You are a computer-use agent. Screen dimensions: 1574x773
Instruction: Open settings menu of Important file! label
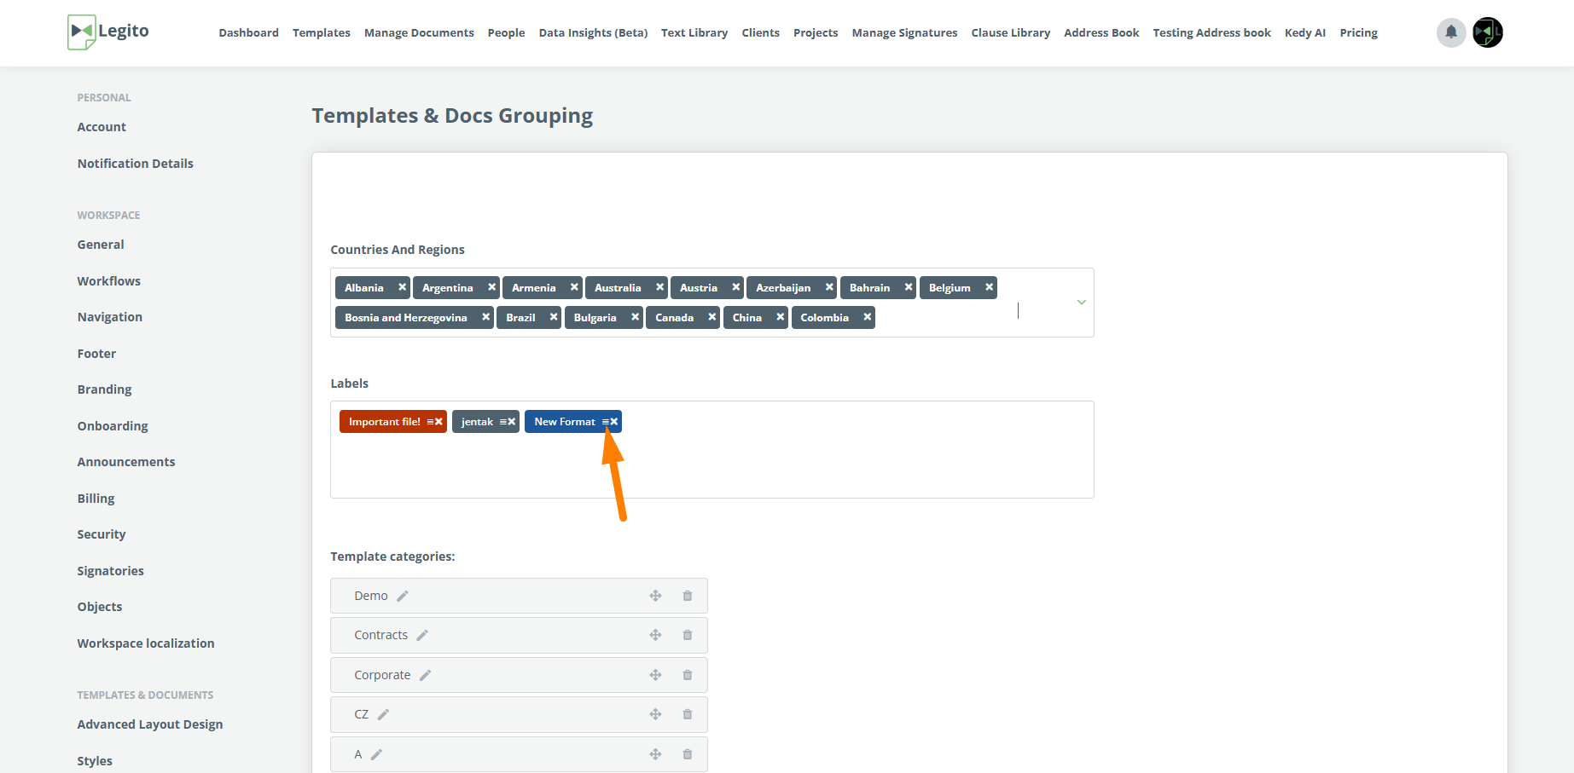pos(430,422)
